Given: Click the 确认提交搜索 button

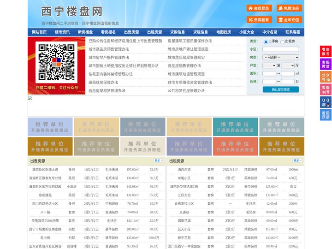Looking at the screenshot, I should click(x=281, y=89).
